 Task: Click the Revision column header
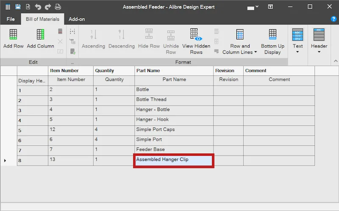point(228,71)
